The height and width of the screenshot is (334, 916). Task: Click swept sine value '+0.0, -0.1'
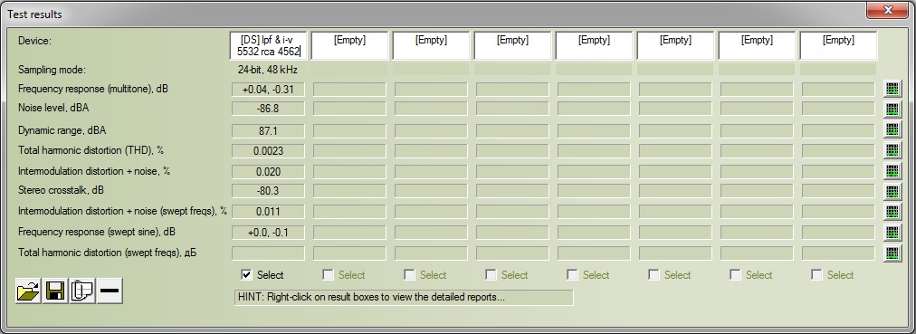coord(268,233)
